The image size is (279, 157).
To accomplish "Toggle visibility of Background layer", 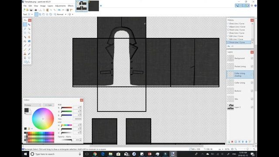I will click(x=252, y=58).
